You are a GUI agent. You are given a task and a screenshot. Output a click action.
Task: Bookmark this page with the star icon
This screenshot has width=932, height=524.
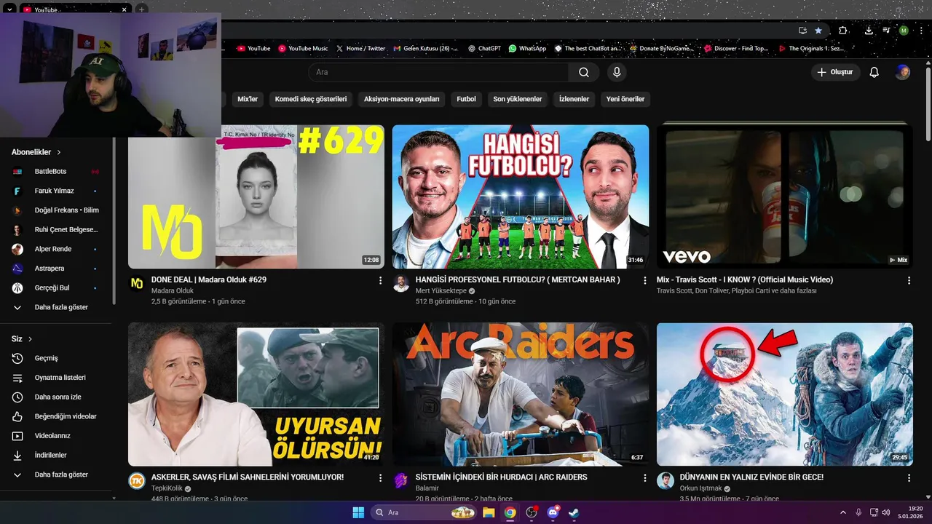[818, 31]
